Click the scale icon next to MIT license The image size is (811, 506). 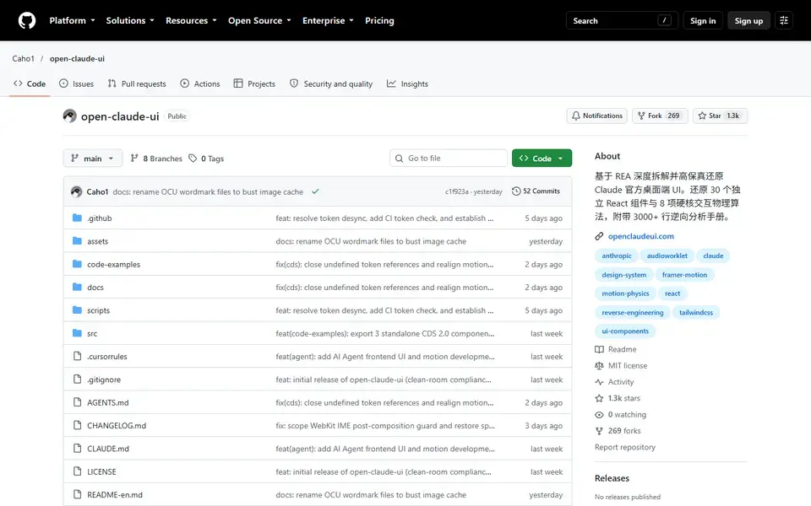coord(599,365)
